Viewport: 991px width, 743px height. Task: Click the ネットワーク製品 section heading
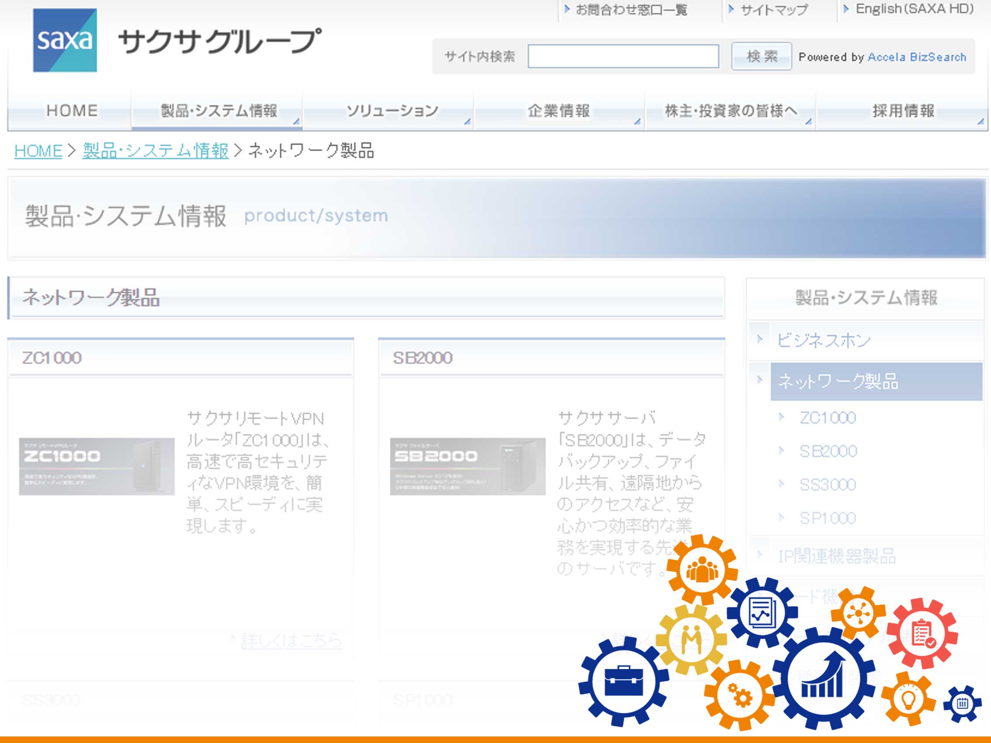pos(91,297)
